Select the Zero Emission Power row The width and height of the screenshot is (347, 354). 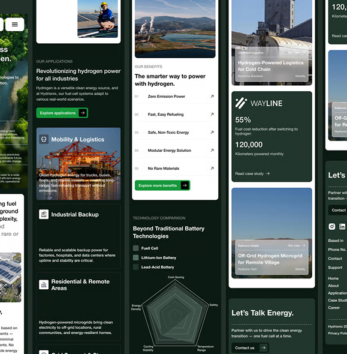coord(175,97)
